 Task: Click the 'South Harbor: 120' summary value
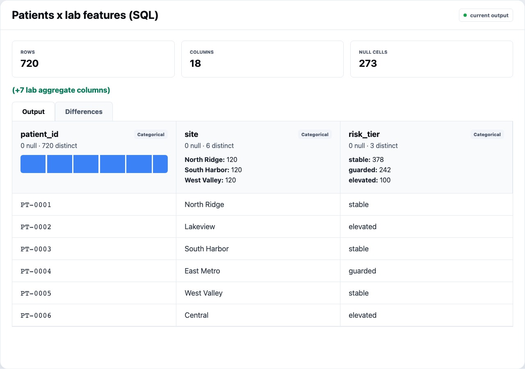click(213, 170)
